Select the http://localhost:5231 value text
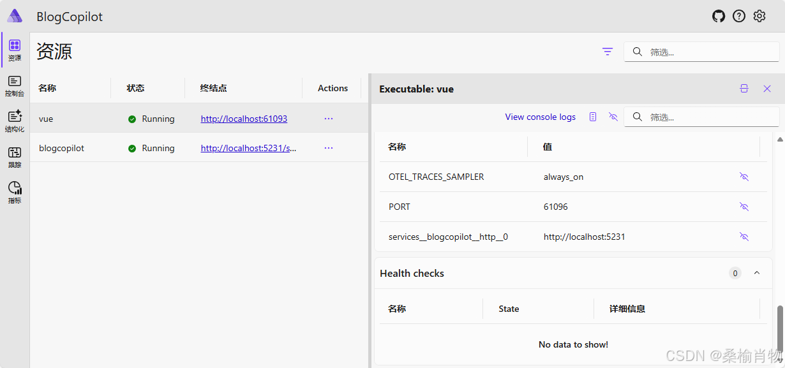 click(x=585, y=237)
